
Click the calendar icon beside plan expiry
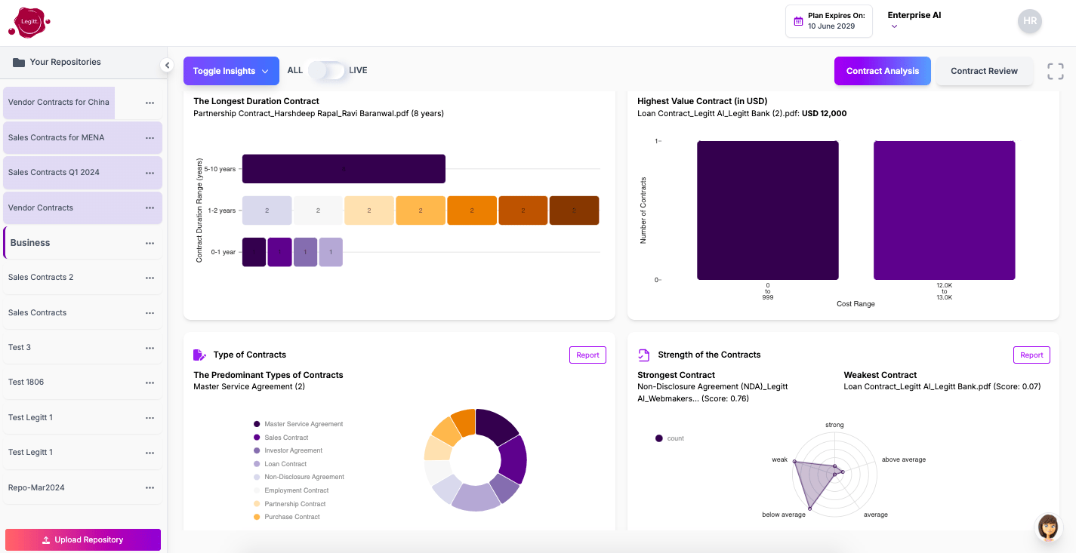798,22
